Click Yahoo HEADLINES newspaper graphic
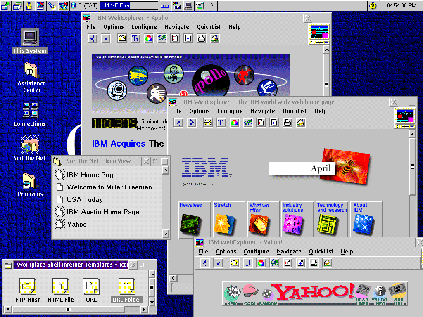Viewport: 423px width, 317px height. point(363,294)
